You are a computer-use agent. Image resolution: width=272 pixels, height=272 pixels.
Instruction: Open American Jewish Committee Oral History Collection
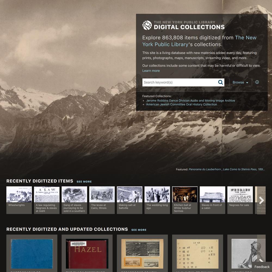[181, 104]
